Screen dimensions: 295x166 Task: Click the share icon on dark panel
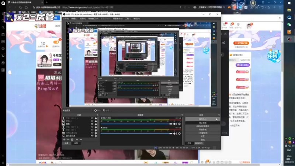pyautogui.click(x=223, y=43)
